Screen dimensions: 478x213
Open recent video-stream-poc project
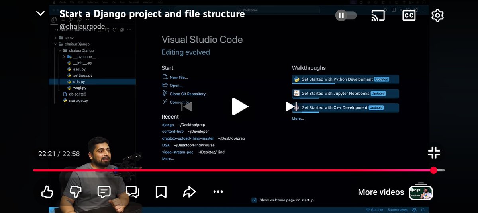(178, 152)
